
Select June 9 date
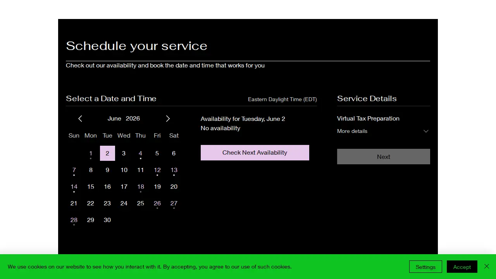tap(107, 170)
